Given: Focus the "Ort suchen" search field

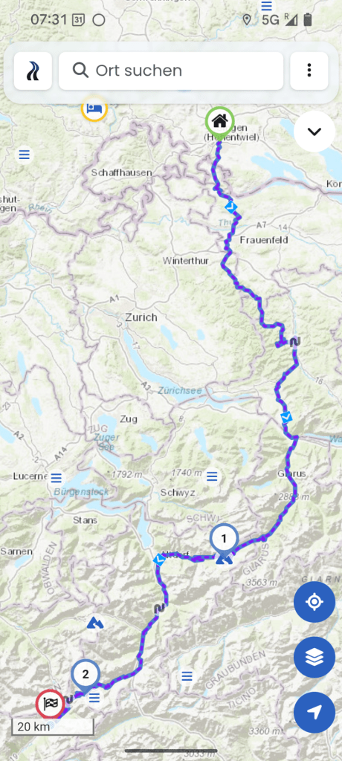Looking at the screenshot, I should pos(171,71).
